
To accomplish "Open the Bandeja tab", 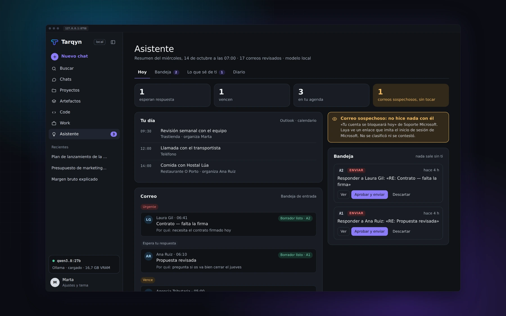I will point(167,72).
